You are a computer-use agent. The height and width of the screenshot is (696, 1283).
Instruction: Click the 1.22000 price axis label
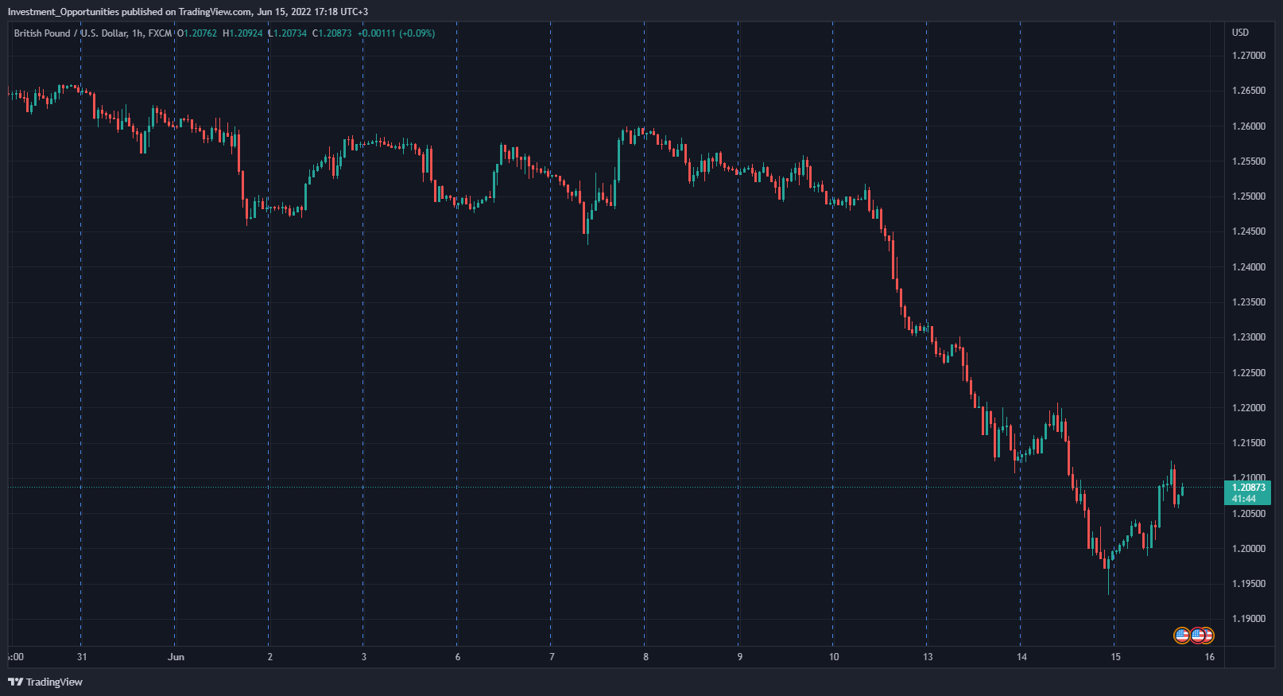tap(1249, 408)
